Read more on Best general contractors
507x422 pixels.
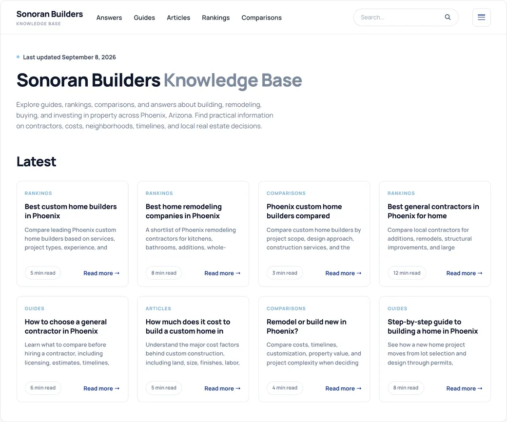pos(464,273)
